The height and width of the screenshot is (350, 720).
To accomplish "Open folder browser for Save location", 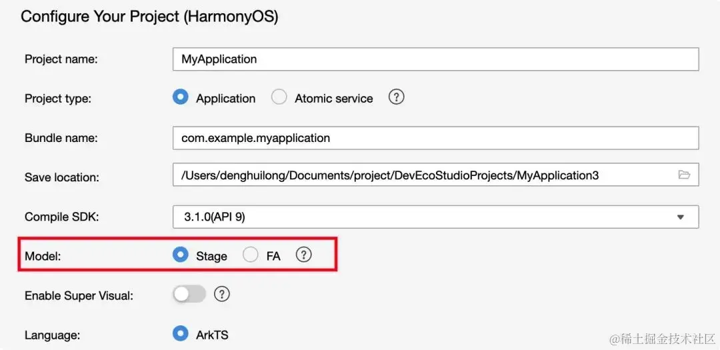I will (x=683, y=175).
